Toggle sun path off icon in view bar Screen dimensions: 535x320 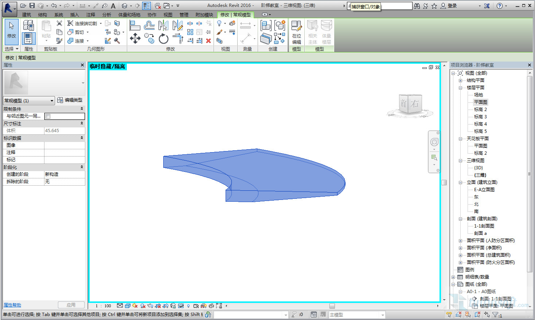coord(135,306)
